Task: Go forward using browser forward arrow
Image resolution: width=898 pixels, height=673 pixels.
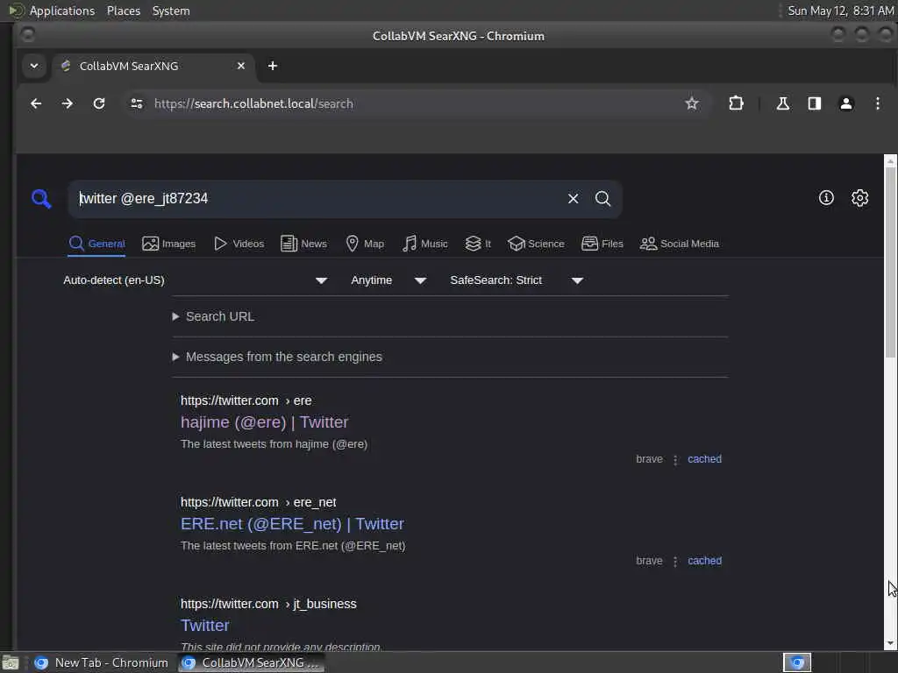Action: point(68,103)
